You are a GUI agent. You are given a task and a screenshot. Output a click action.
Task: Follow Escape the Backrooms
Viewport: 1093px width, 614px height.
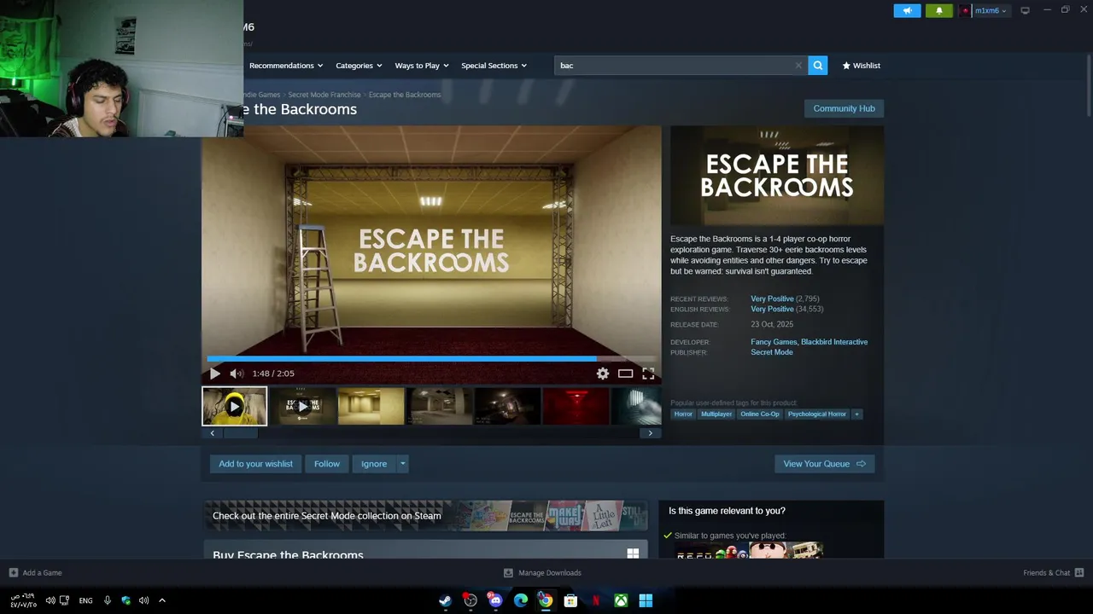click(x=327, y=464)
